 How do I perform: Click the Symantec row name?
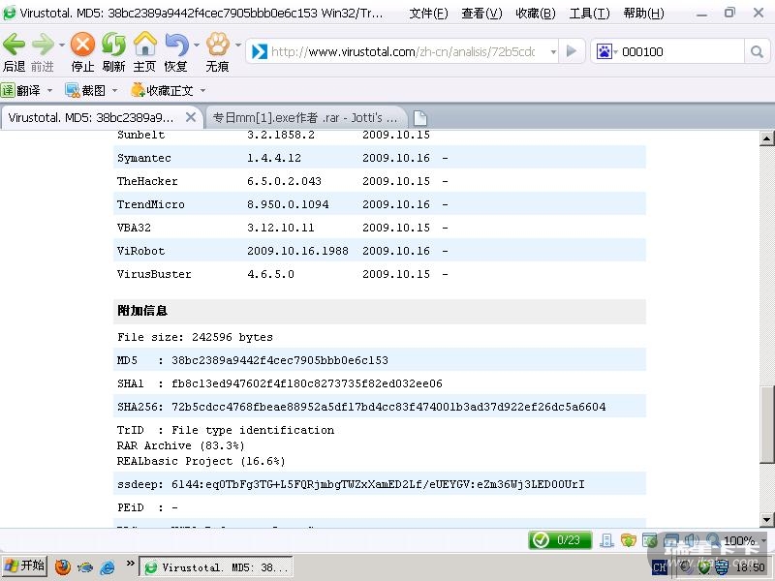(143, 158)
